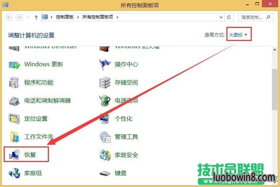
Task: Go up one level with up arrow
Action: [x=36, y=17]
